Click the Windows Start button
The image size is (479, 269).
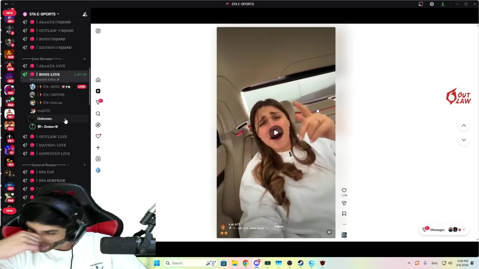[157, 263]
